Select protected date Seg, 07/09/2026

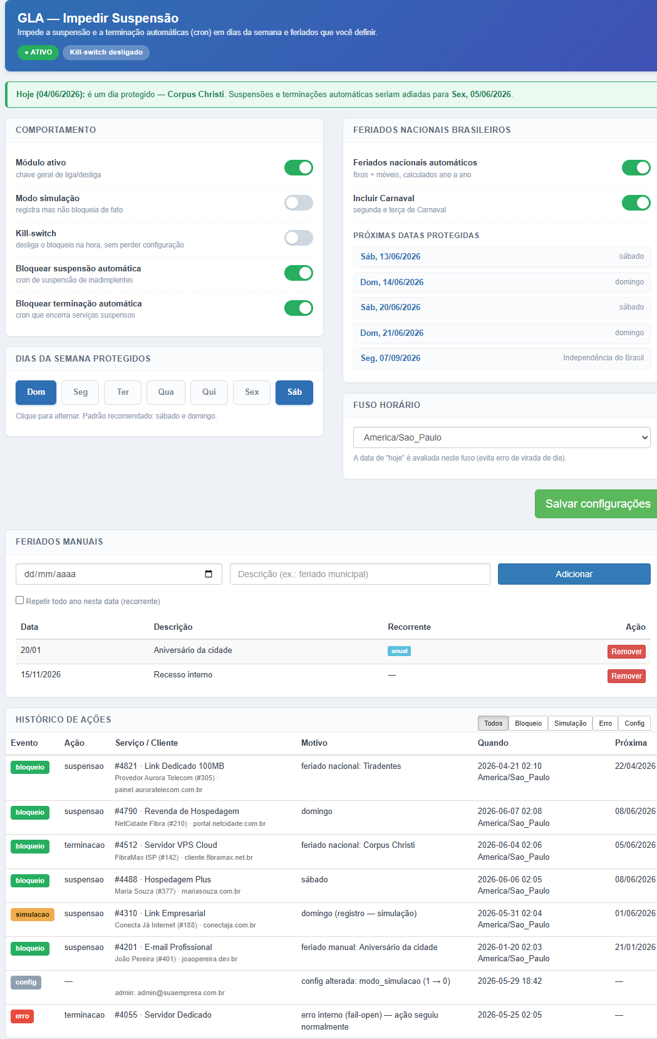(x=502, y=358)
